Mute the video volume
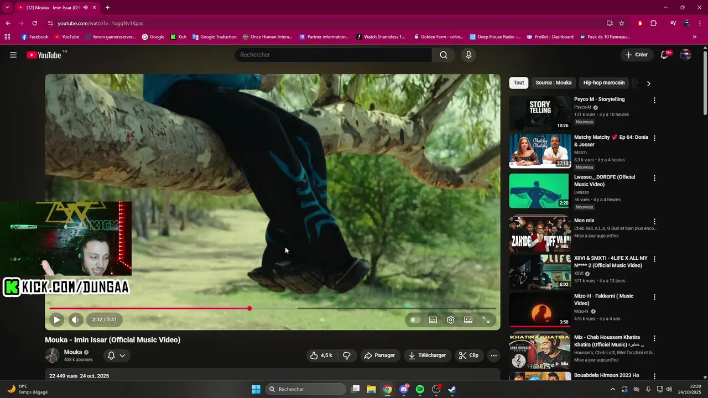Screen dimensions: 708x398 (75, 320)
